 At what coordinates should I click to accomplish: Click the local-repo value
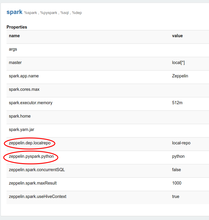181,143
